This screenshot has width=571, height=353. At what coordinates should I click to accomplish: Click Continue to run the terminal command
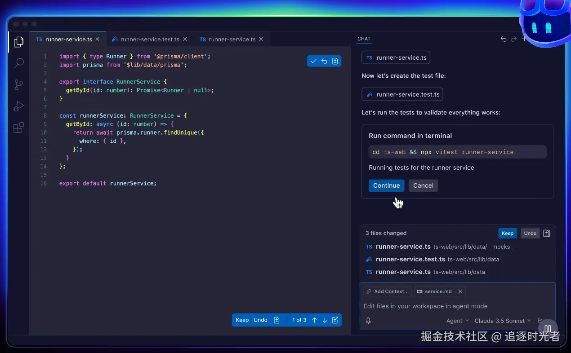coord(386,185)
